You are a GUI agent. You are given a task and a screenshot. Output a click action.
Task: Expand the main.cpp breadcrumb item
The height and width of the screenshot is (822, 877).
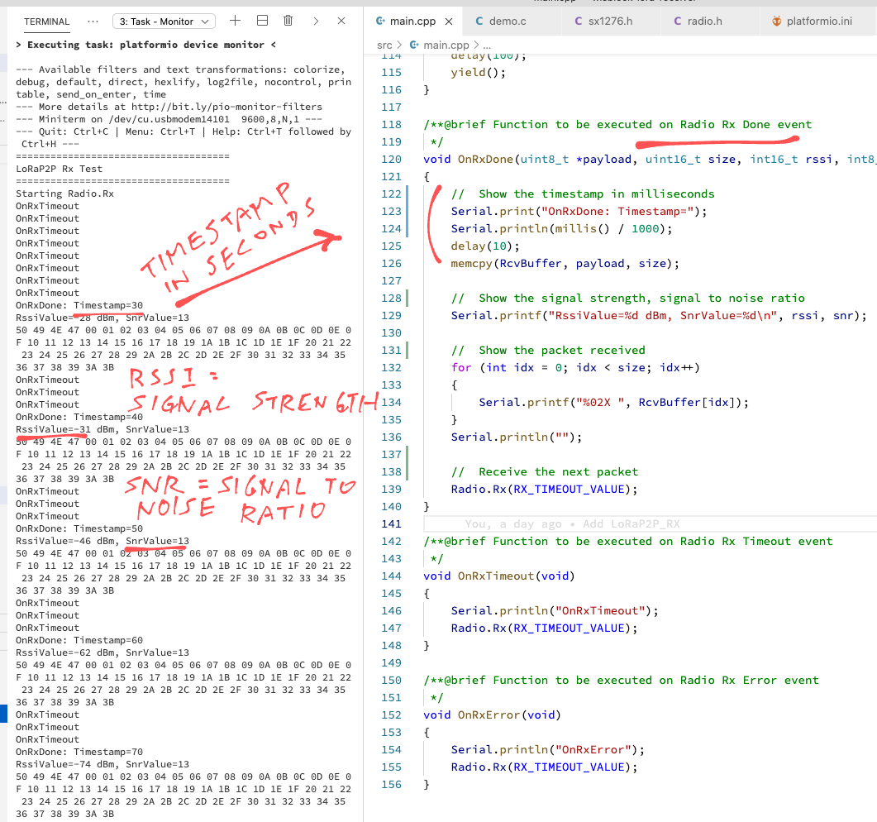click(x=445, y=45)
